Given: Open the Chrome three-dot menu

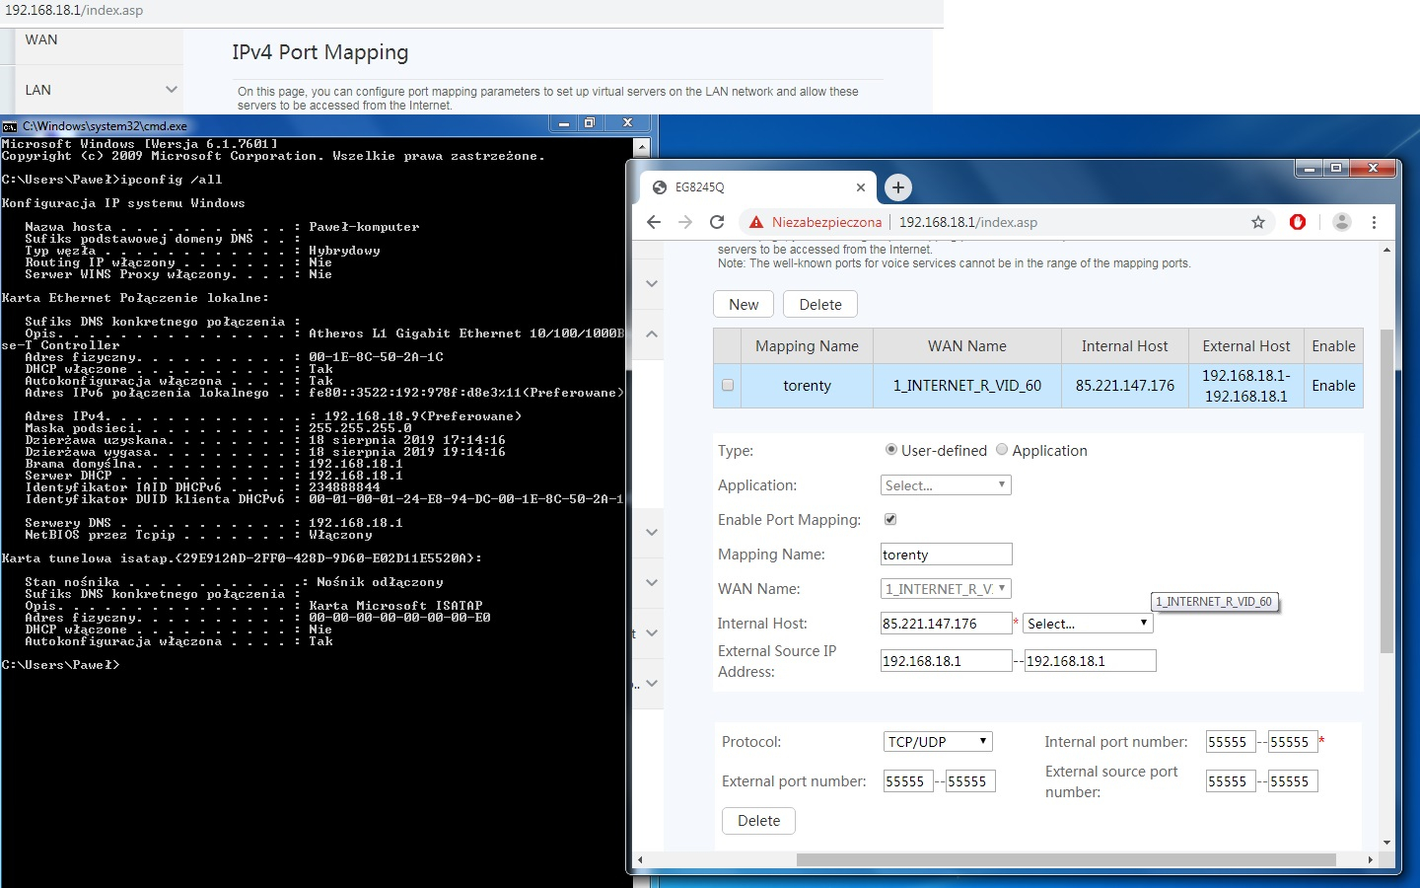Looking at the screenshot, I should point(1374,222).
